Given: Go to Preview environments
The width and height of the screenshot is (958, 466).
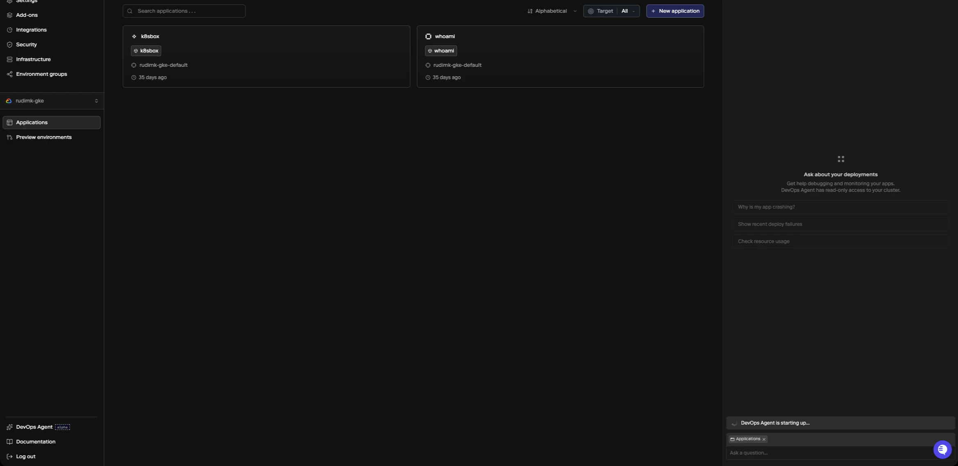Looking at the screenshot, I should coord(43,137).
